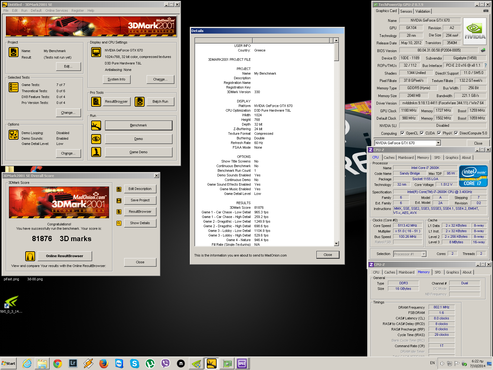The height and width of the screenshot is (370, 493).
Task: Toggle the DirectCompute 5.0 checkbox
Action: [x=456, y=133]
